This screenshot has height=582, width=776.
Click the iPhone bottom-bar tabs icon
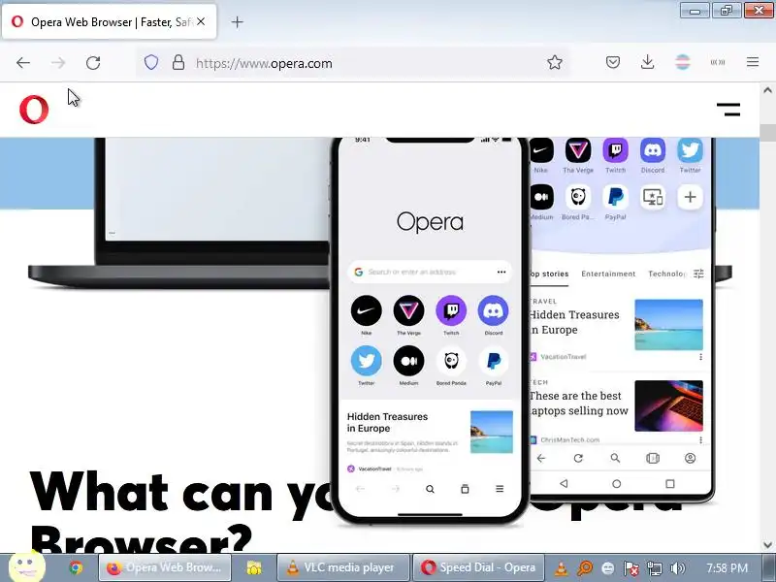(x=465, y=489)
